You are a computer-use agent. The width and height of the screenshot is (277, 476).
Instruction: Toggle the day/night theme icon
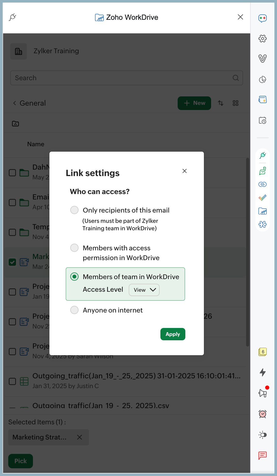tap(262, 435)
